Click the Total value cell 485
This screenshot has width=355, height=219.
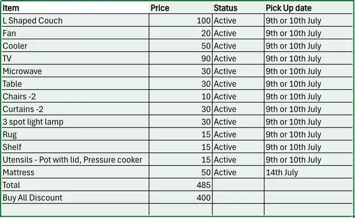[x=181, y=185]
